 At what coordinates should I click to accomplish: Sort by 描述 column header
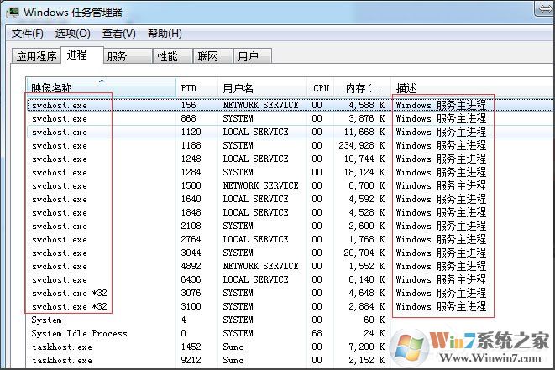click(473, 87)
